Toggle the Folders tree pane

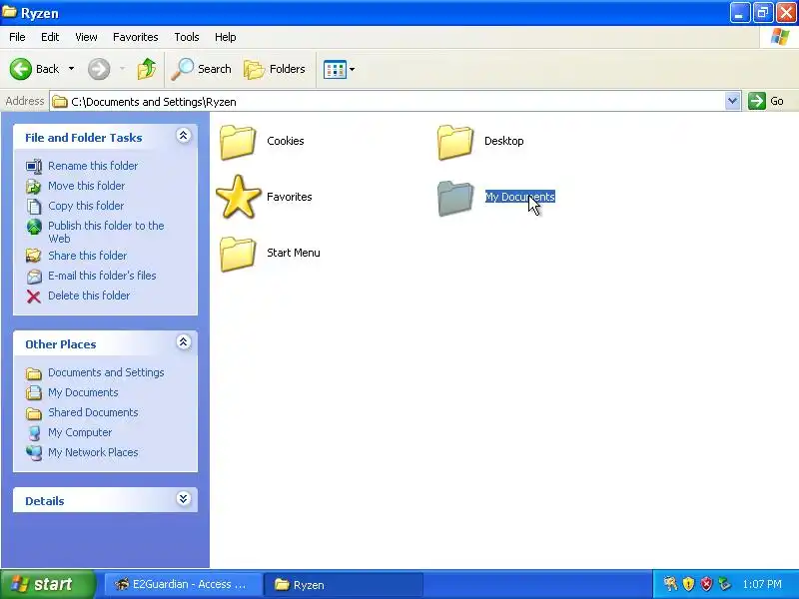point(275,69)
